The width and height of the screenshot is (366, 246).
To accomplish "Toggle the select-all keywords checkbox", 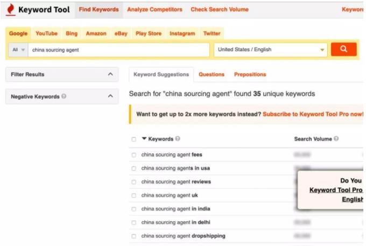I will point(134,139).
